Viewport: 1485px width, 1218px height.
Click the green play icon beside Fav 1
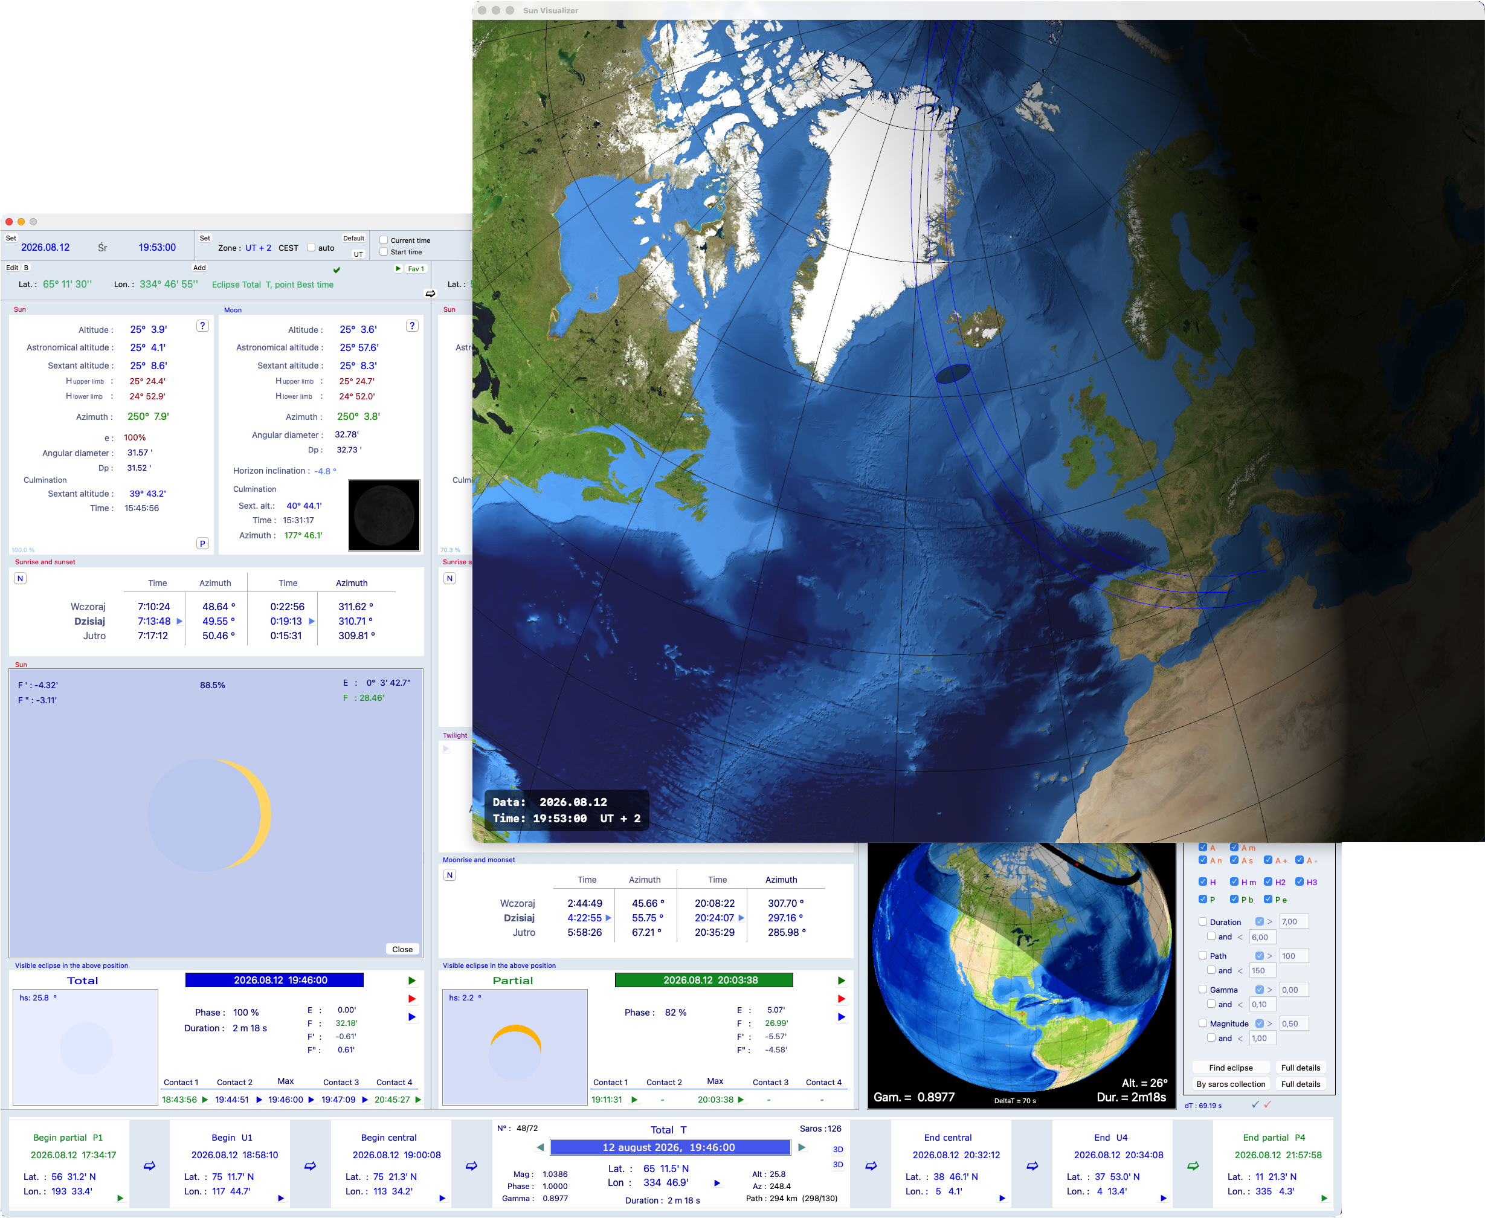tap(398, 269)
